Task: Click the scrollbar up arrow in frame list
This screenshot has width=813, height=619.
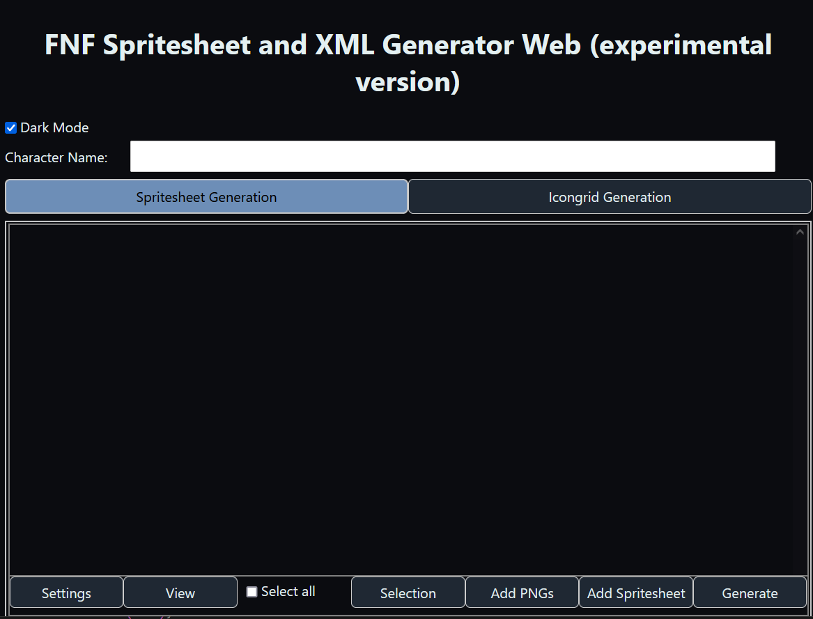Action: (x=800, y=233)
